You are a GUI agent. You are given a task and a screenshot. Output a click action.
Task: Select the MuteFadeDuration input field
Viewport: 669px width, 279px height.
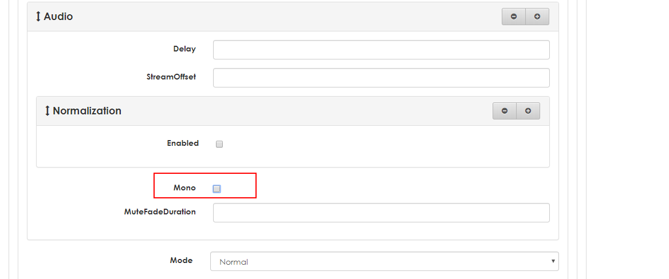(381, 213)
